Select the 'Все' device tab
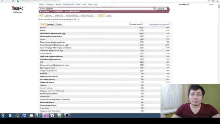The width and height of the screenshot is (220, 124). [41, 16]
